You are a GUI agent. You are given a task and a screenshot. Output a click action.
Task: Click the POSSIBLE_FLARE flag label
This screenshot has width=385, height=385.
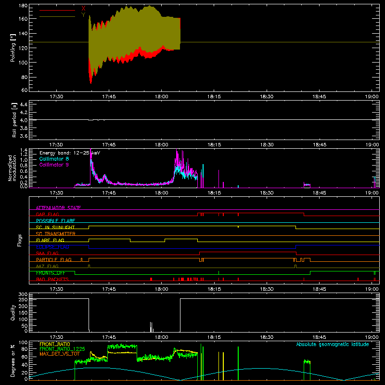coord(56,221)
